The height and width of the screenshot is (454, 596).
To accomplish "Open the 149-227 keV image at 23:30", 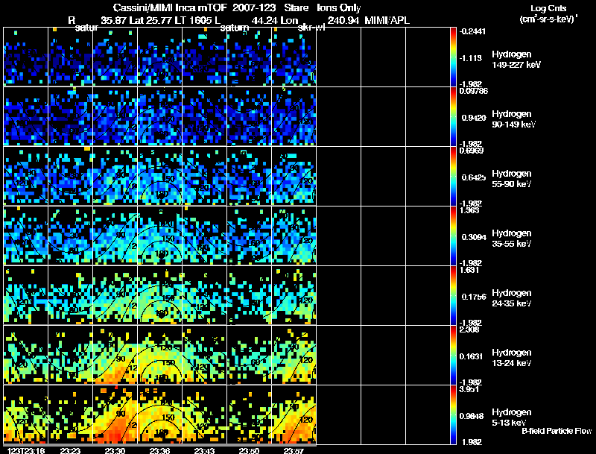I will pyautogui.click(x=115, y=57).
